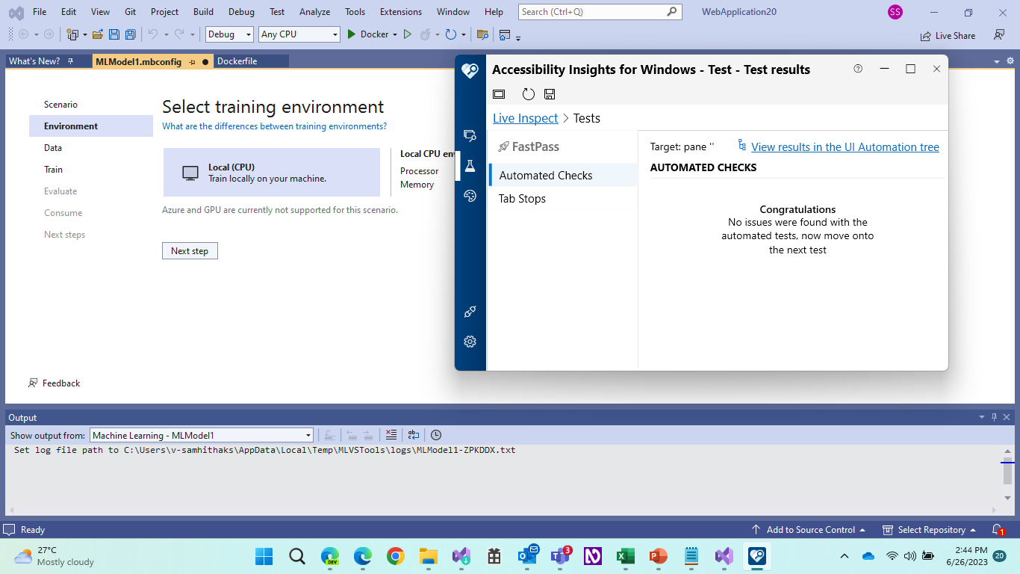Click the save results icon in Accessibility Insights
The width and height of the screenshot is (1020, 574).
click(x=550, y=93)
